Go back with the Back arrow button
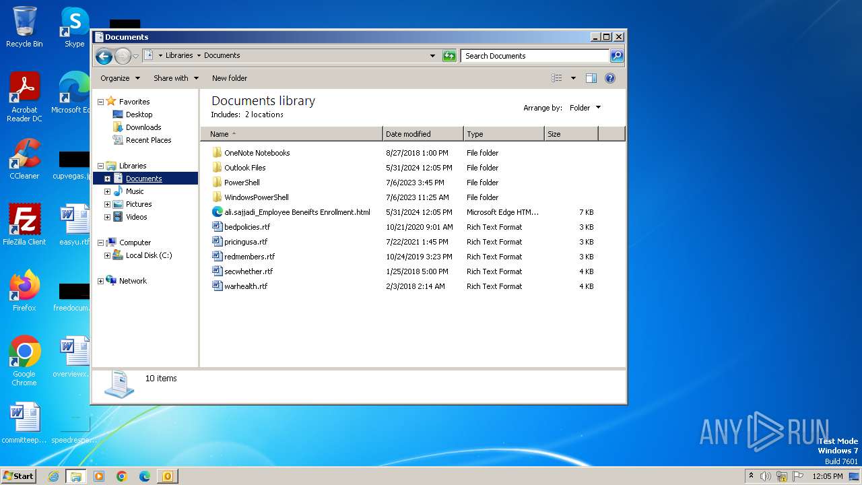 (104, 56)
